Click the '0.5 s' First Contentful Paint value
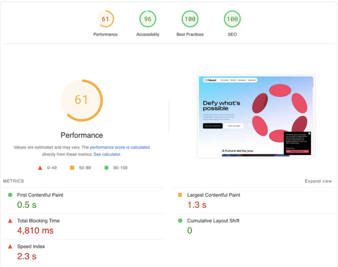Screen dimensions: 338x267 (x=27, y=205)
